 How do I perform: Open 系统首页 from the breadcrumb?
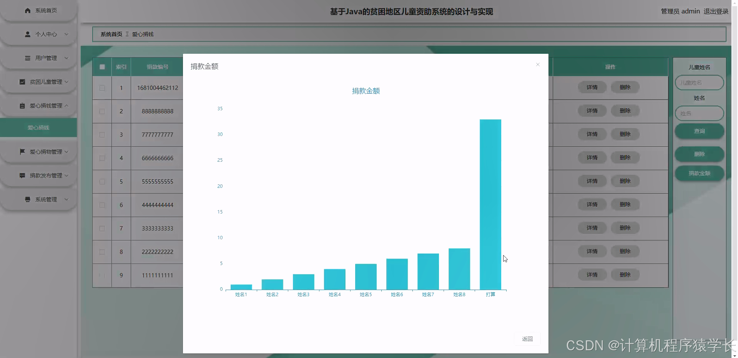[x=111, y=34]
